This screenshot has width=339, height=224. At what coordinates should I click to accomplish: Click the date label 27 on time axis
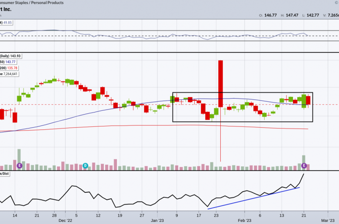(x=142, y=215)
